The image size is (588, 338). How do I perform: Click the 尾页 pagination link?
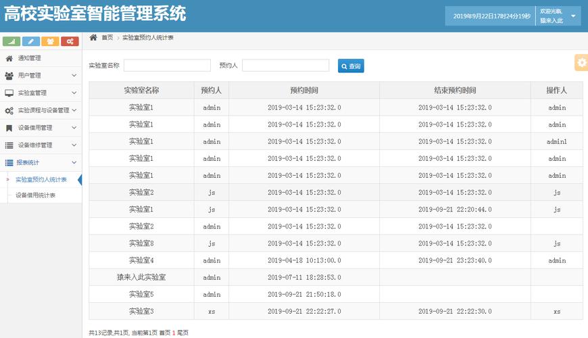pos(182,333)
